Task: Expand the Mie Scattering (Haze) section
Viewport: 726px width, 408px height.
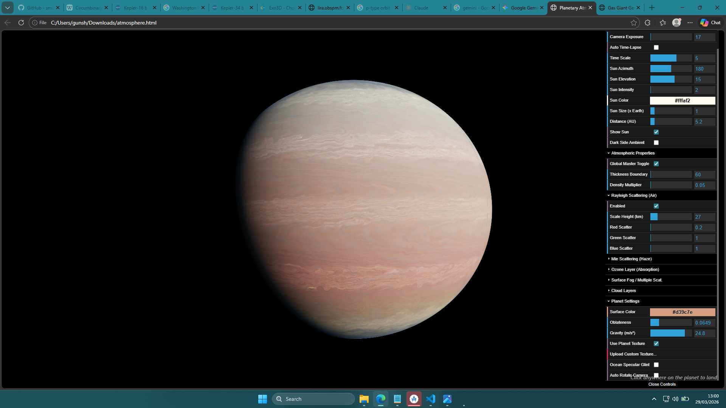Action: pos(631,259)
